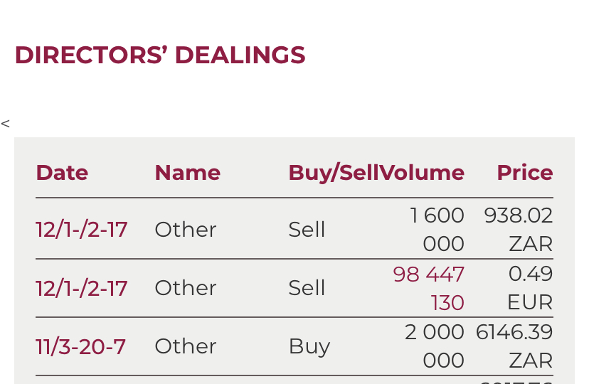
Task: Open date 12/1-/2-17 in the 938.02 ZAR row
Action: coord(82,230)
